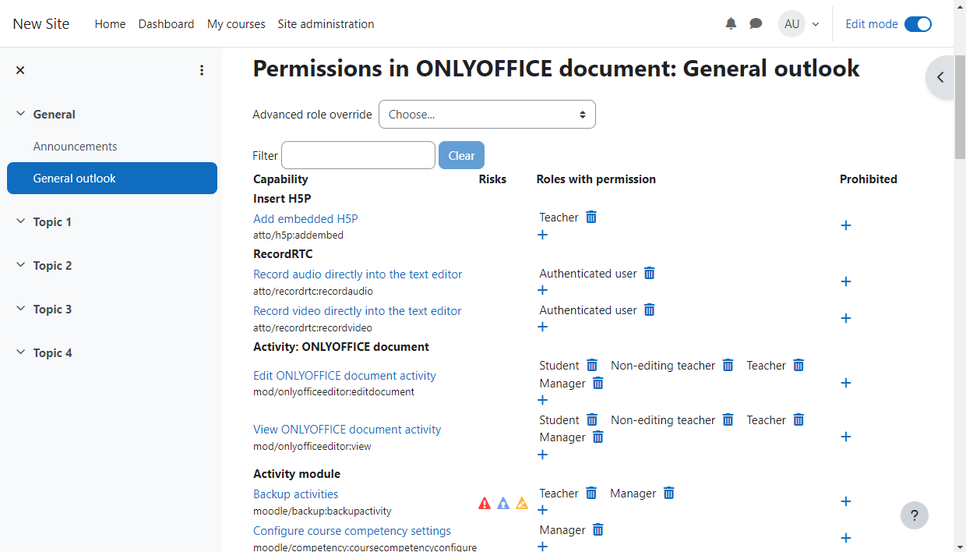Open the notifications bell icon
966x552 pixels.
[x=731, y=24]
